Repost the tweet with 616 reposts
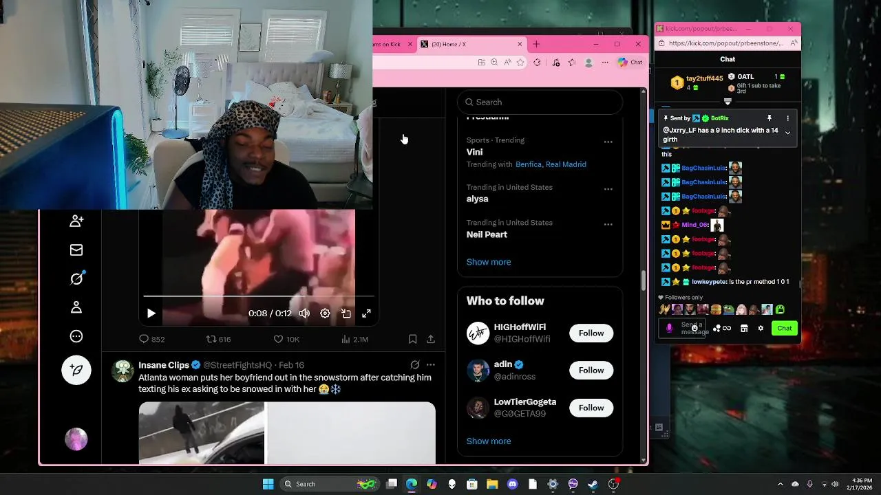 click(x=219, y=339)
